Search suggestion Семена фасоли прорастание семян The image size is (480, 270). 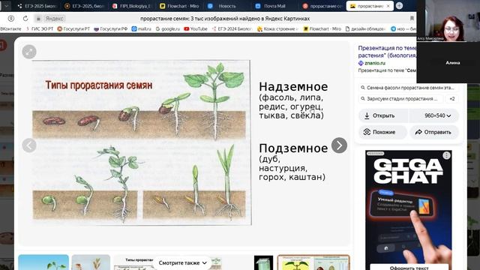tap(409, 88)
